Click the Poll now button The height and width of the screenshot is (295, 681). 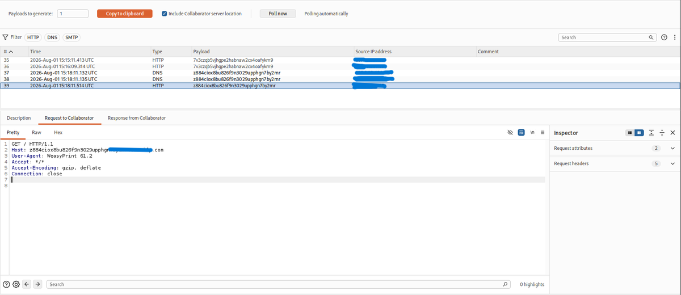click(278, 14)
